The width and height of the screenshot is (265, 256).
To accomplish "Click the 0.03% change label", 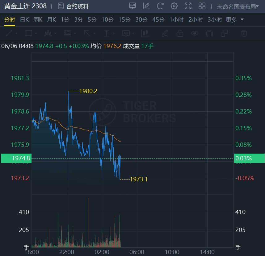I will (x=249, y=158).
